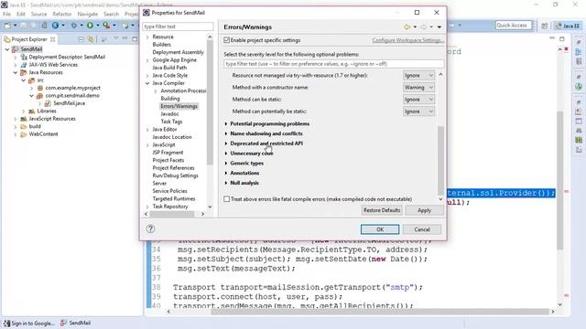Viewport: 586px width, 329px height.
Task: Open Configure Workspace Settings link
Action: click(407, 40)
